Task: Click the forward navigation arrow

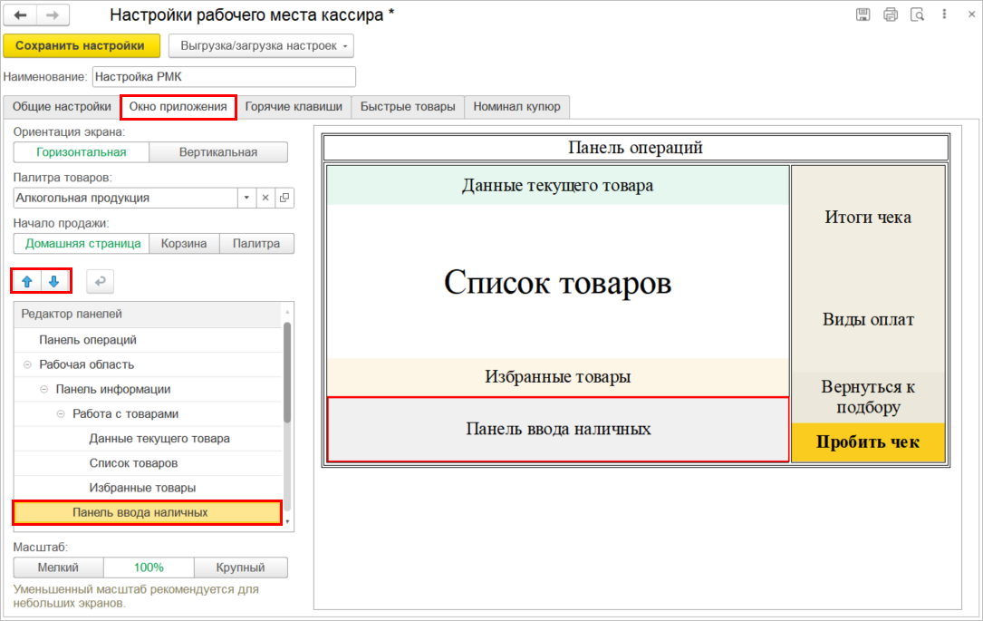Action: click(x=53, y=15)
